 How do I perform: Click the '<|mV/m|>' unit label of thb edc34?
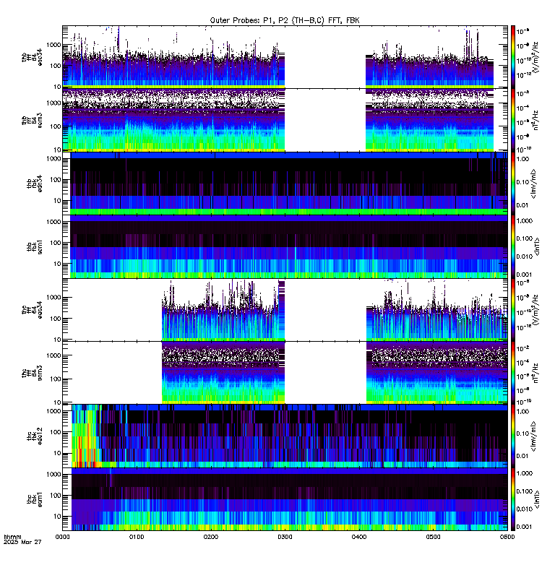(533, 184)
